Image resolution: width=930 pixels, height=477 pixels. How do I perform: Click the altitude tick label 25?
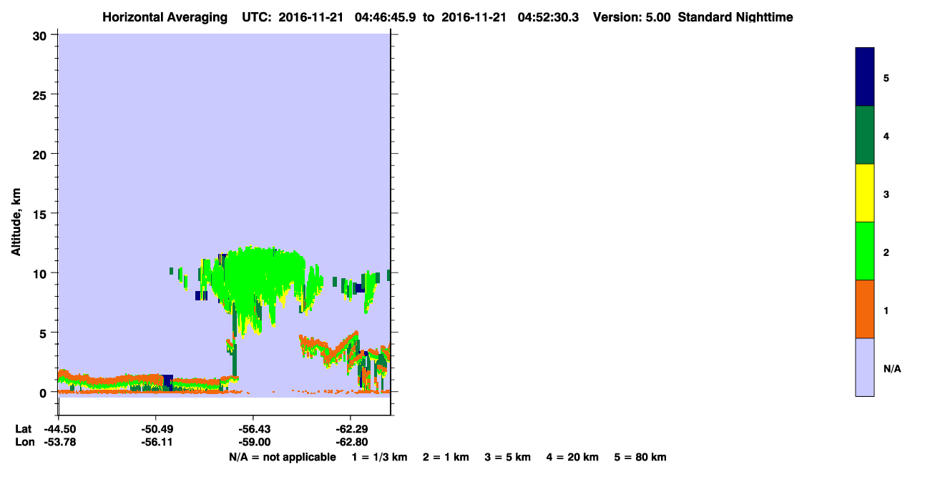pos(41,94)
